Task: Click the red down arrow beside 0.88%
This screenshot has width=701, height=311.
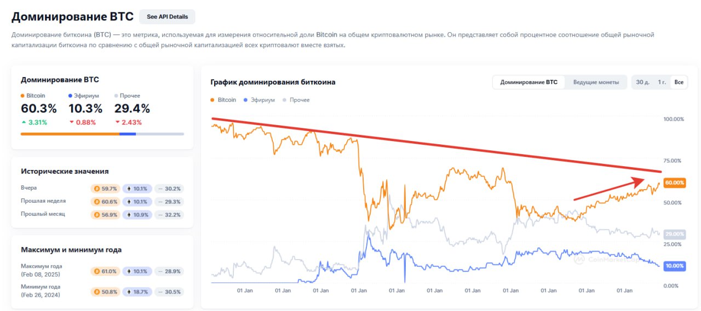Action: pos(71,122)
